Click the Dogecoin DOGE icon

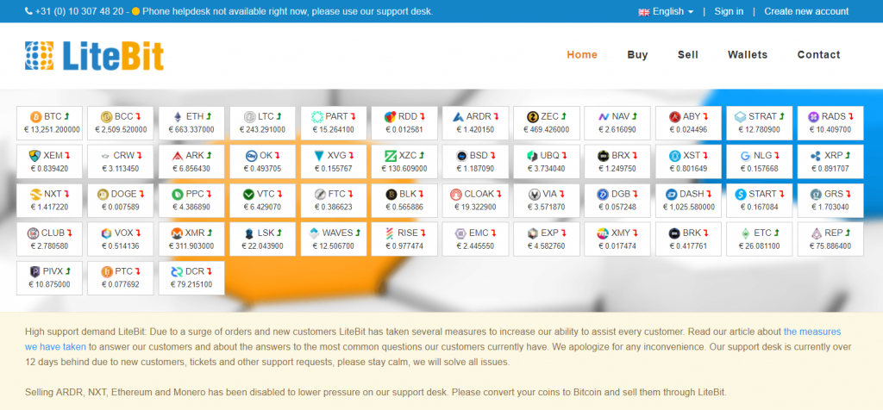click(103, 194)
